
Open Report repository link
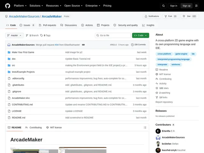pyautogui.click(x=164, y=102)
